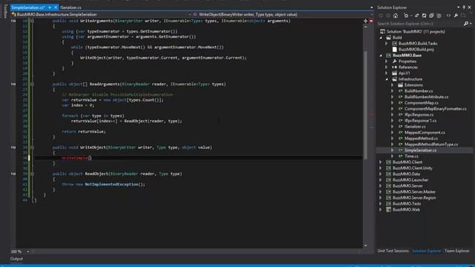Expand the Extensions folder
The image size is (475, 267).
(393, 85)
